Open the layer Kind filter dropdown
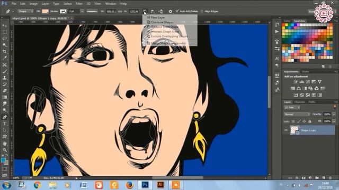 point(292,107)
